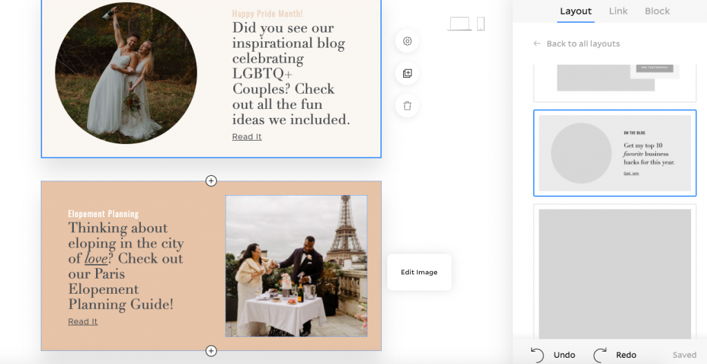Viewport: 707px width, 364px height.
Task: Select the partially visible testimonial layout thumbnail
Action: point(615,83)
